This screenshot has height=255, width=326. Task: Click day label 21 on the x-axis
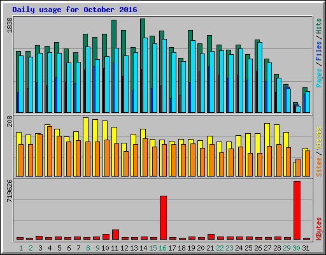pos(210,248)
